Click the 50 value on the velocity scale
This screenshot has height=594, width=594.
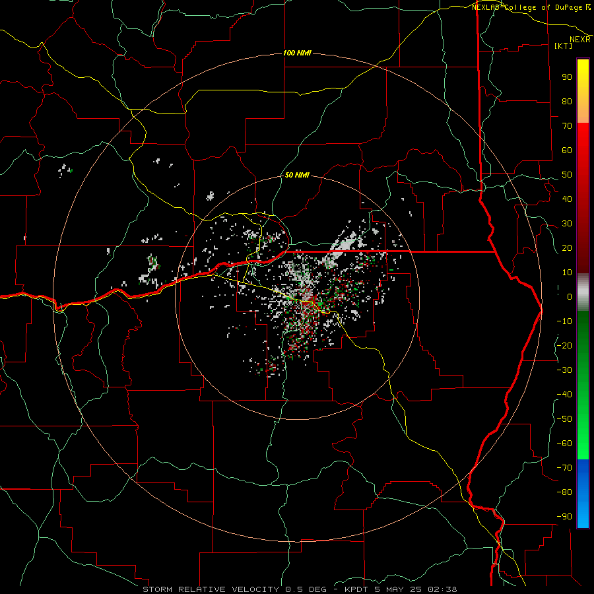[x=567, y=175]
